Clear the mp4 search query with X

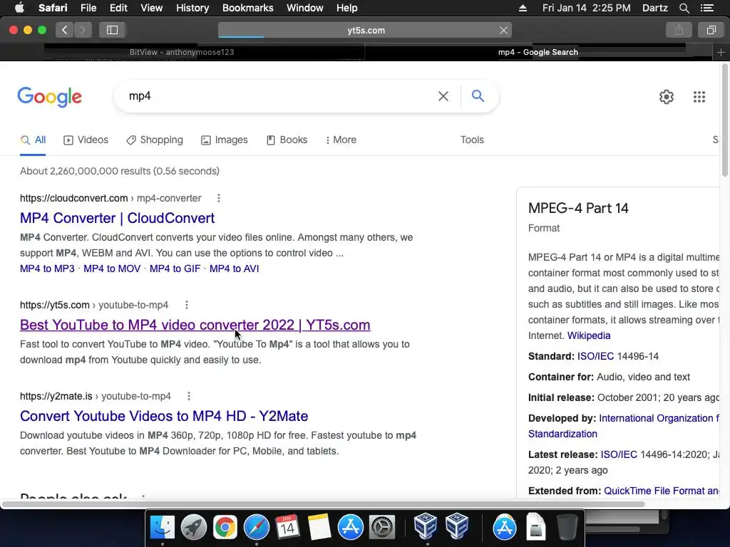pyautogui.click(x=443, y=96)
